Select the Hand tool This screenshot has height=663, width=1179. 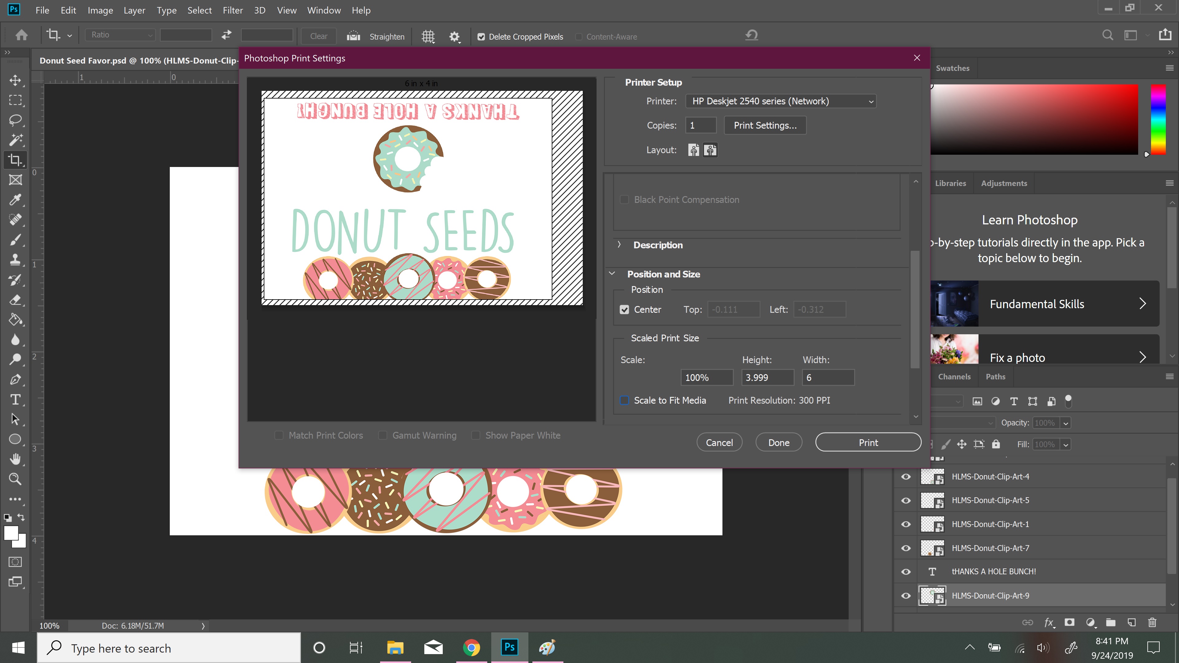click(15, 459)
